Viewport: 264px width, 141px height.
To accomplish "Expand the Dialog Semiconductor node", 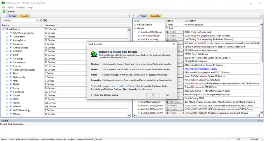I will click(7, 70).
